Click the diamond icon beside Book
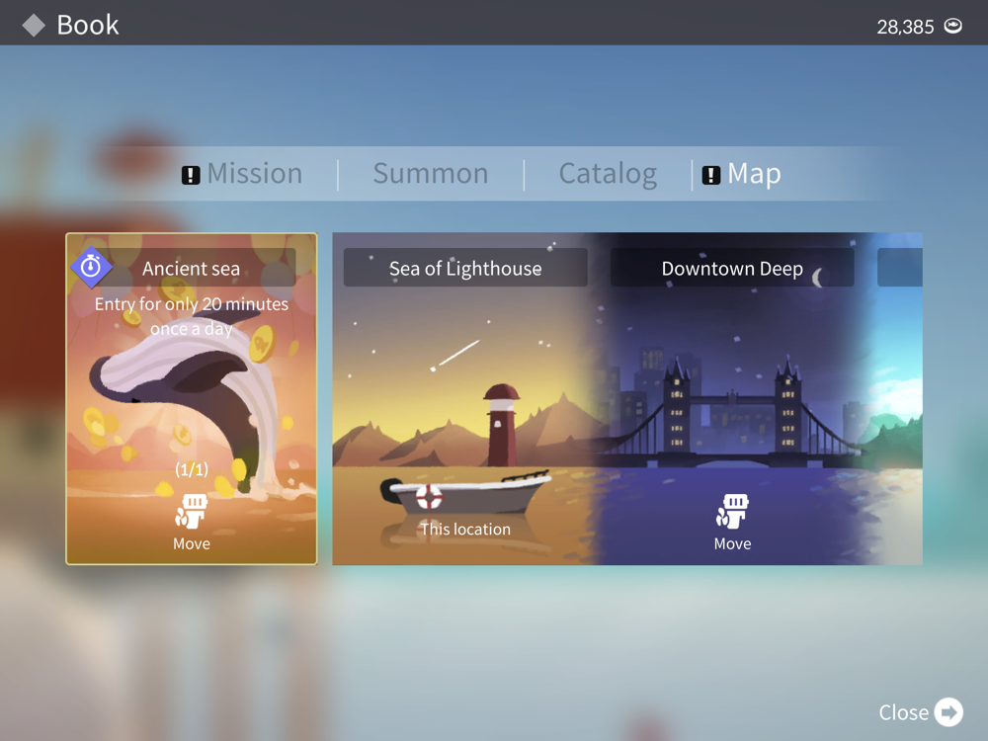This screenshot has height=741, width=988. coord(34,26)
